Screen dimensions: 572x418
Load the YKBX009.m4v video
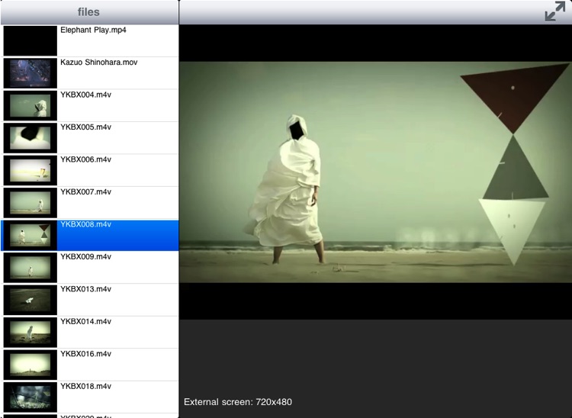118,267
